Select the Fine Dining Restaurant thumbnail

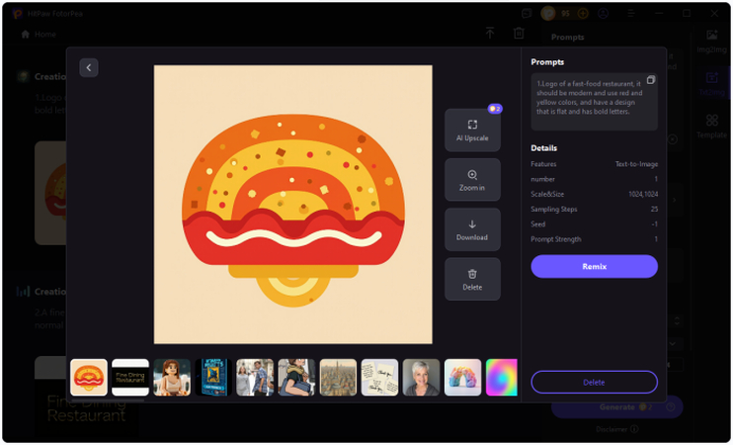pyautogui.click(x=130, y=377)
